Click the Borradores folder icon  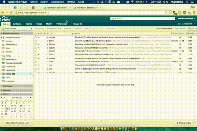click(3, 45)
